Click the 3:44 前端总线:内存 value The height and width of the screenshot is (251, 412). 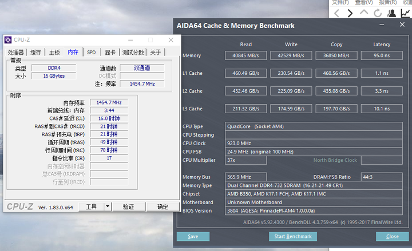[x=109, y=110]
